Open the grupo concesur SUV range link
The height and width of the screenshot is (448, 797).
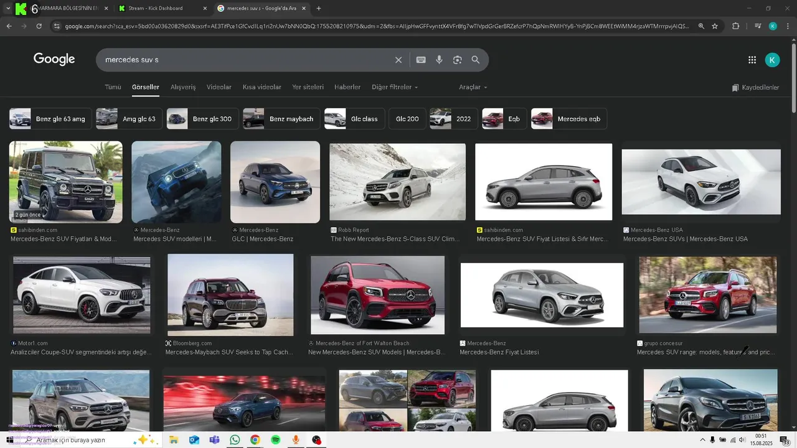point(707,352)
